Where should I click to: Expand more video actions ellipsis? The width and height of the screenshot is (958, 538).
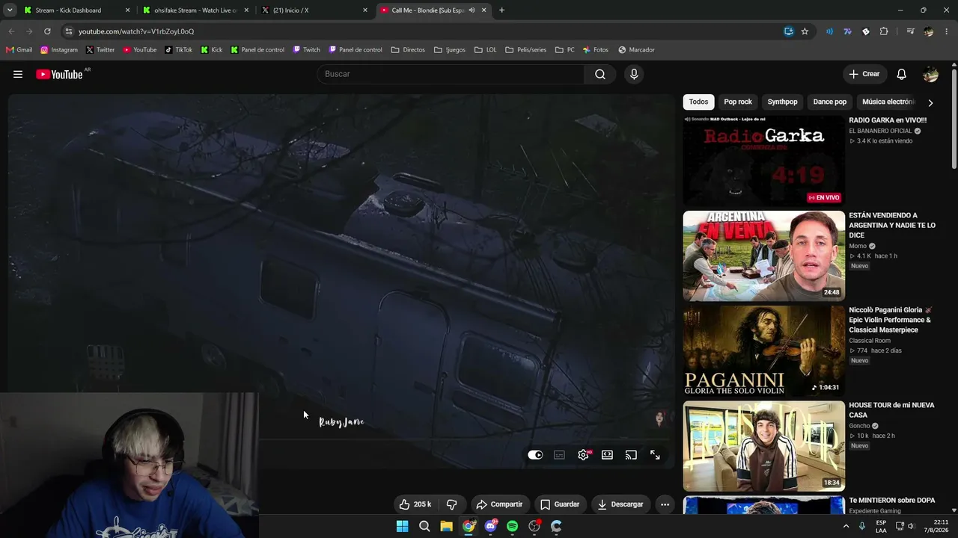665,504
